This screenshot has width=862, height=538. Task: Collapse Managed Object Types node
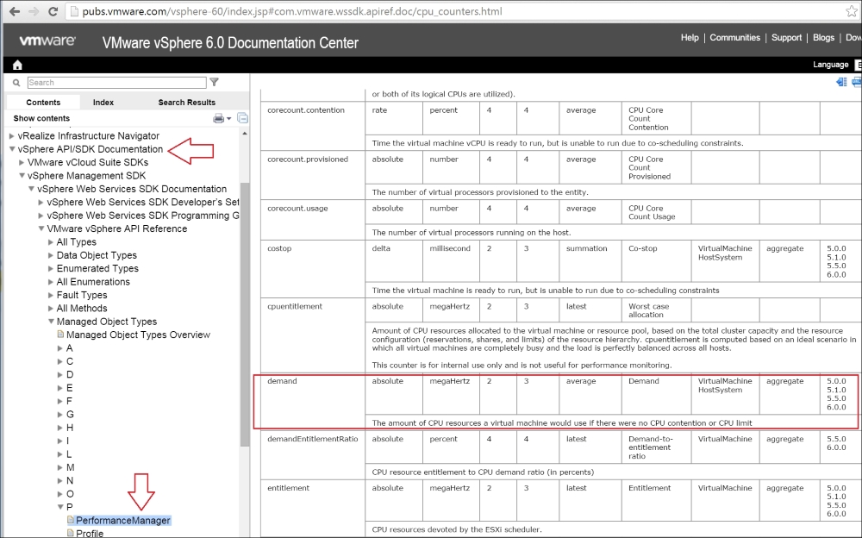tap(51, 322)
